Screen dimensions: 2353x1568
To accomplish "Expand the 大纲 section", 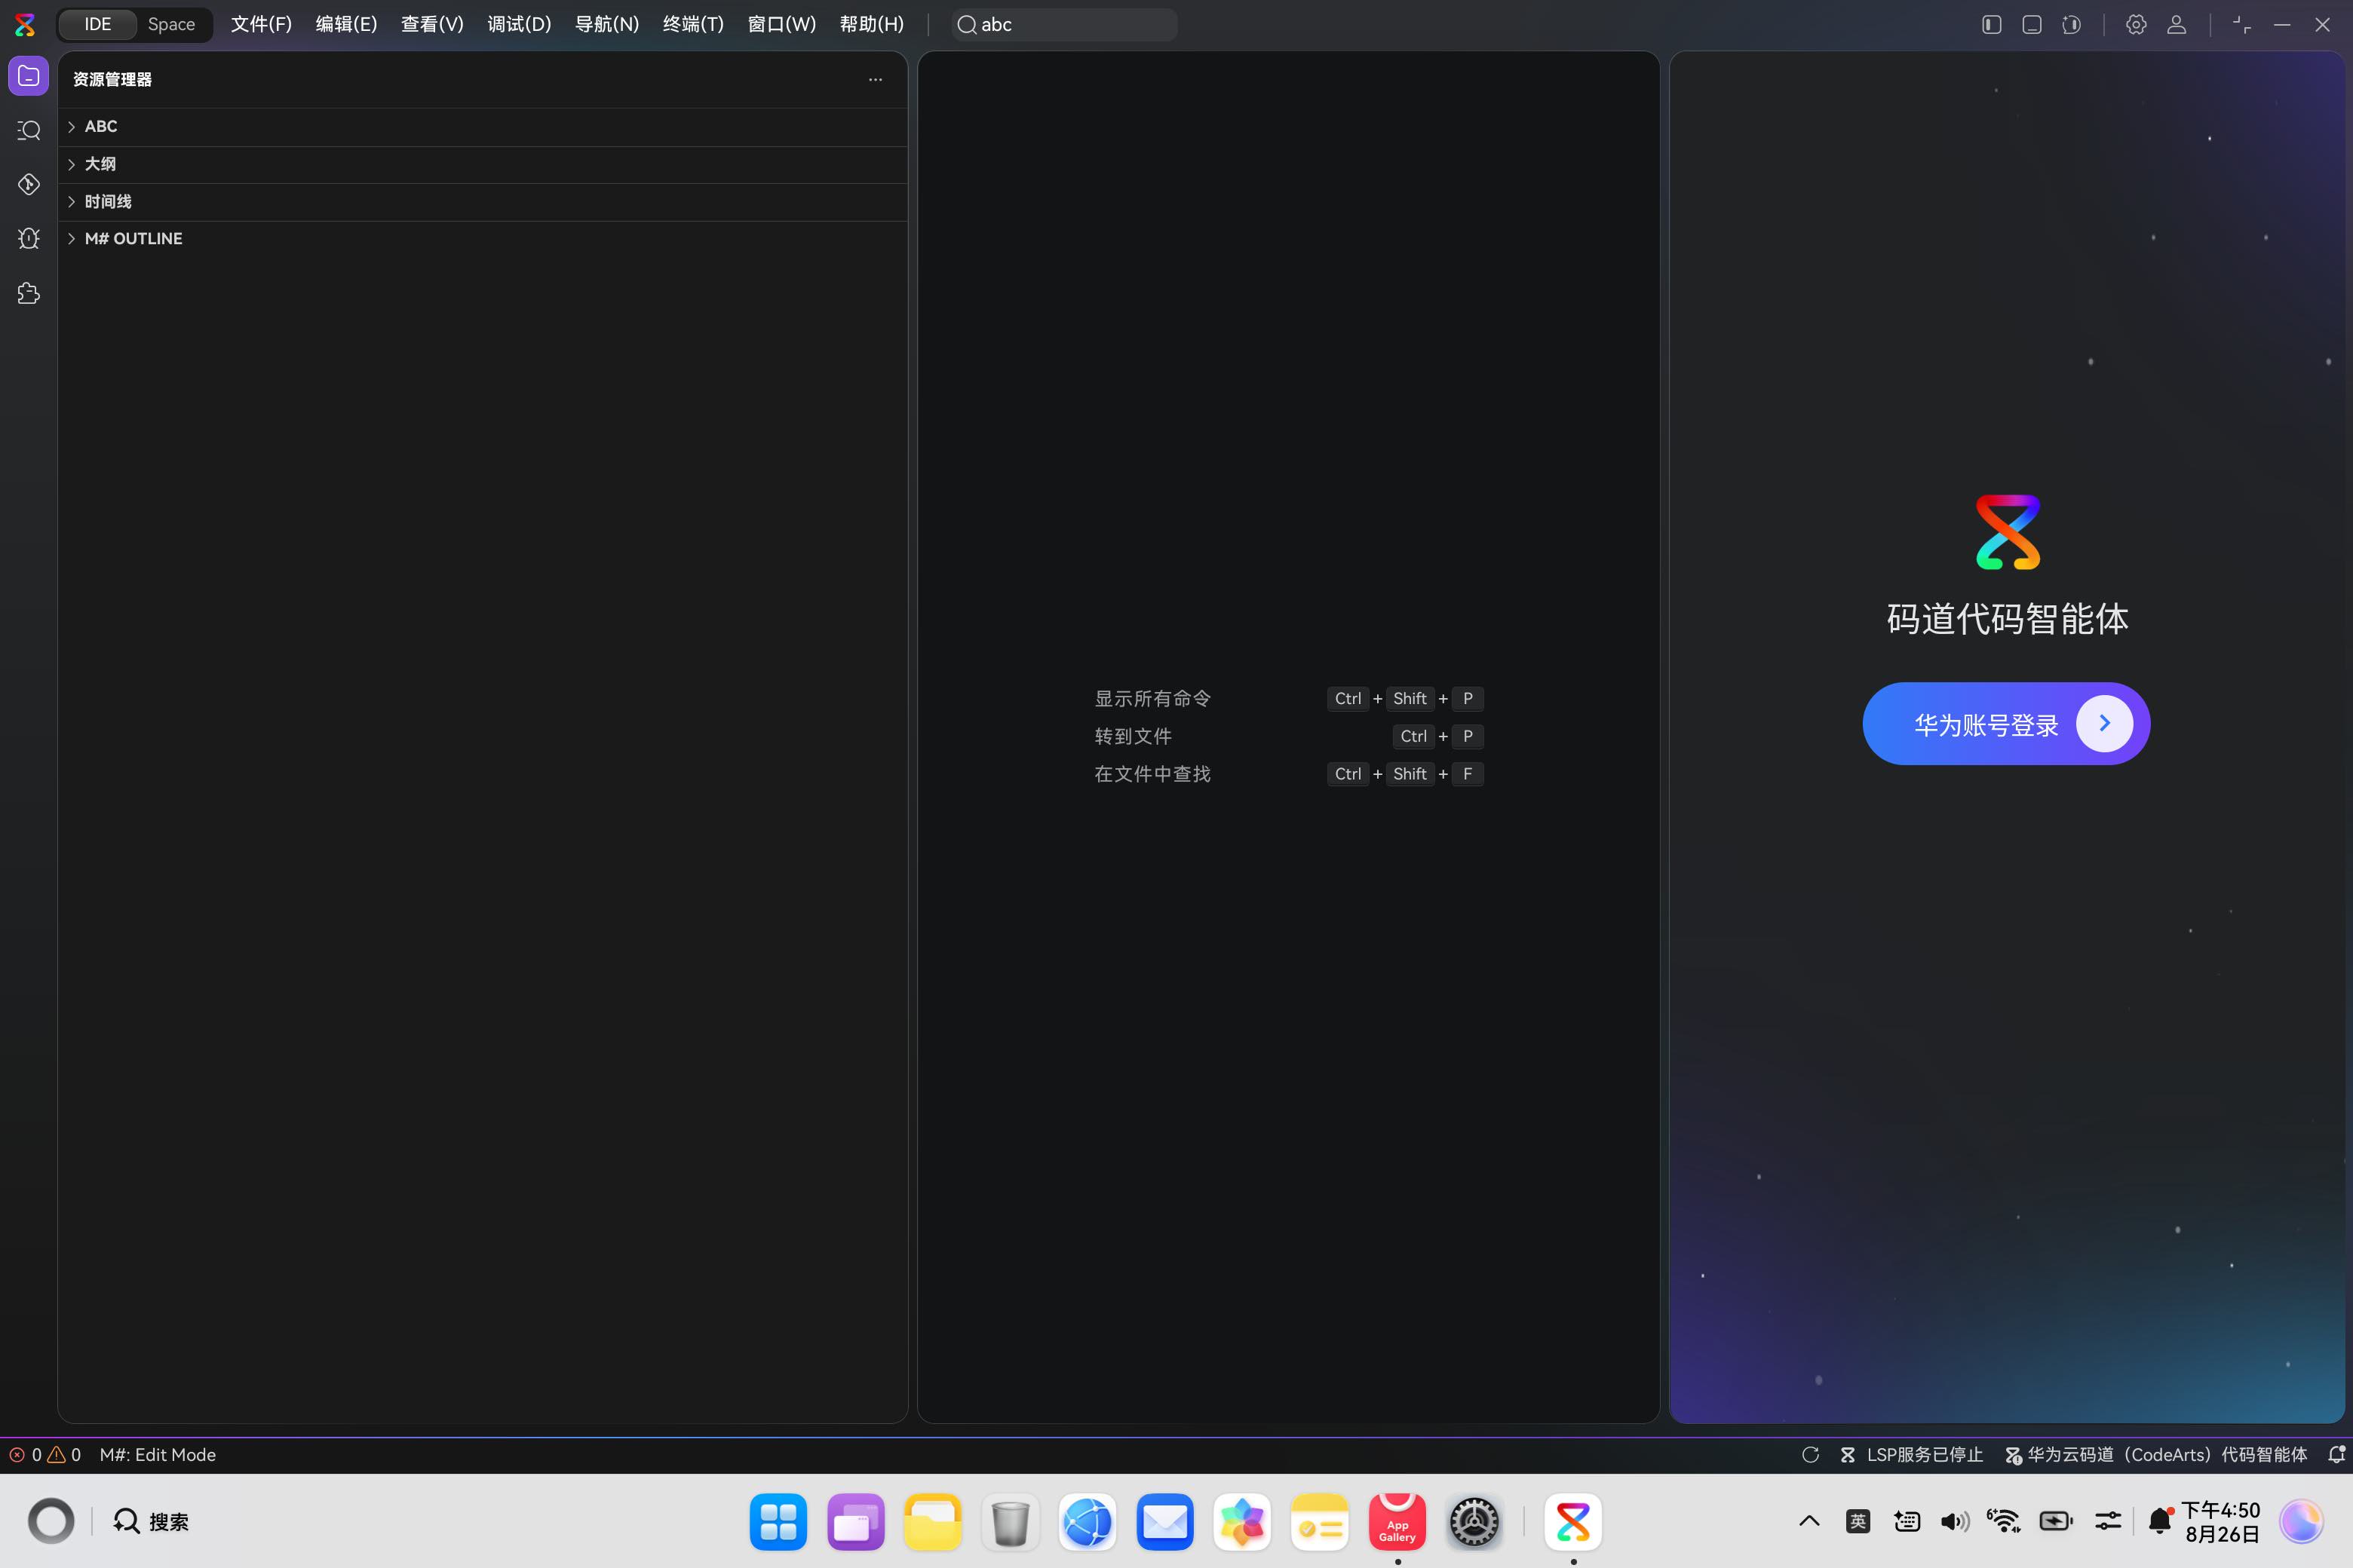I will click(x=482, y=164).
